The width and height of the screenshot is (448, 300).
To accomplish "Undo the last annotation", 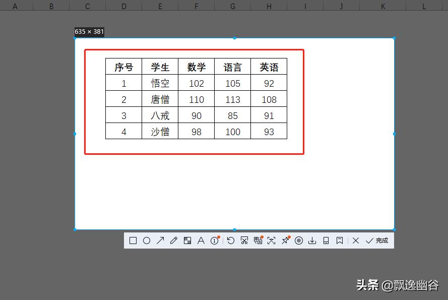I will 231,241.
